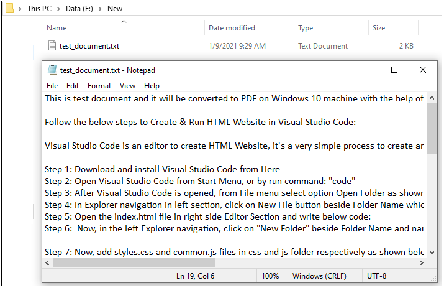Click the 1/9/2021 9:29 AM date cell
This screenshot has height=288, width=444.
point(237,46)
